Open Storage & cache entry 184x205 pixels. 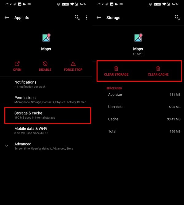[x=48, y=115]
